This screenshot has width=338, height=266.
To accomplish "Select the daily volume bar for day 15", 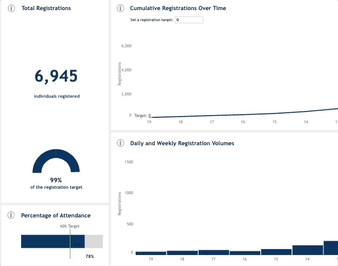I will click(x=276, y=252).
